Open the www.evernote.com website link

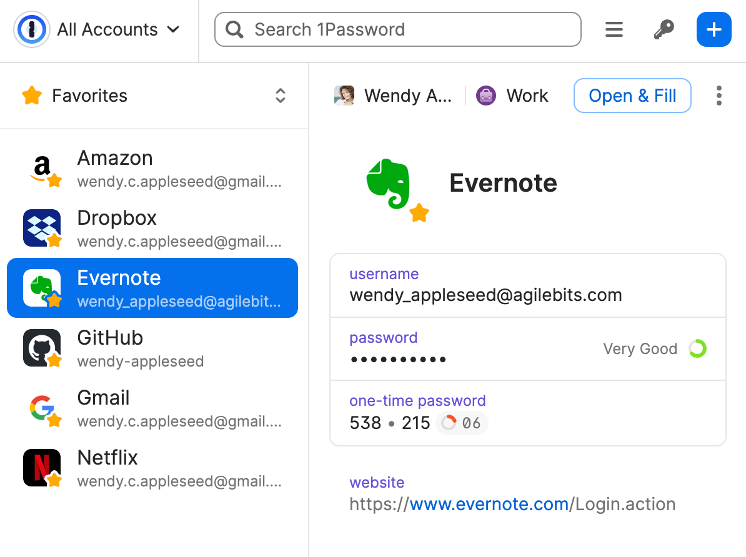point(489,504)
